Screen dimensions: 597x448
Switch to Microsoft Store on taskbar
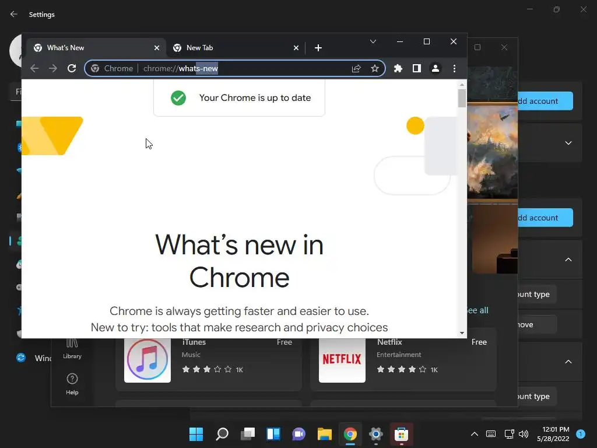(401, 434)
